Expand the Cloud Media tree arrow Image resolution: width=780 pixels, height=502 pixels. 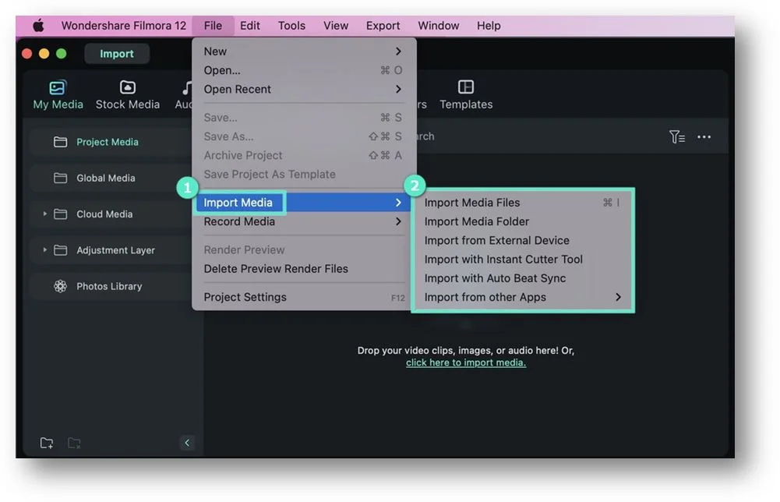click(x=44, y=214)
